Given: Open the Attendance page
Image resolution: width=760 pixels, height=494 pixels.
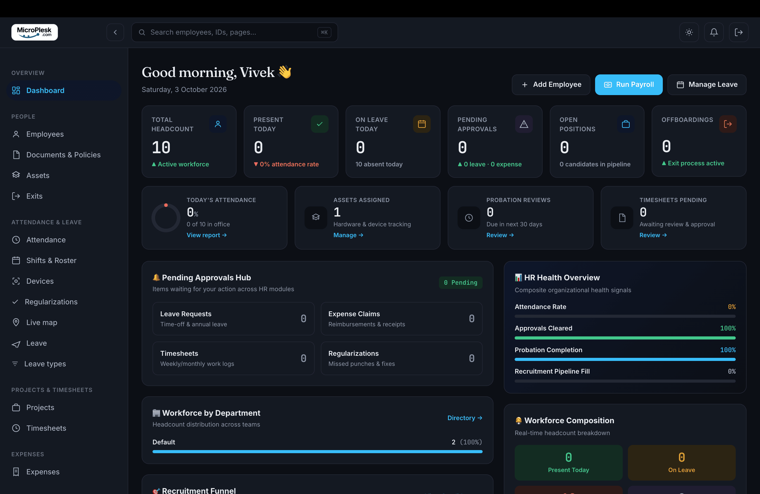Looking at the screenshot, I should click(64, 240).
